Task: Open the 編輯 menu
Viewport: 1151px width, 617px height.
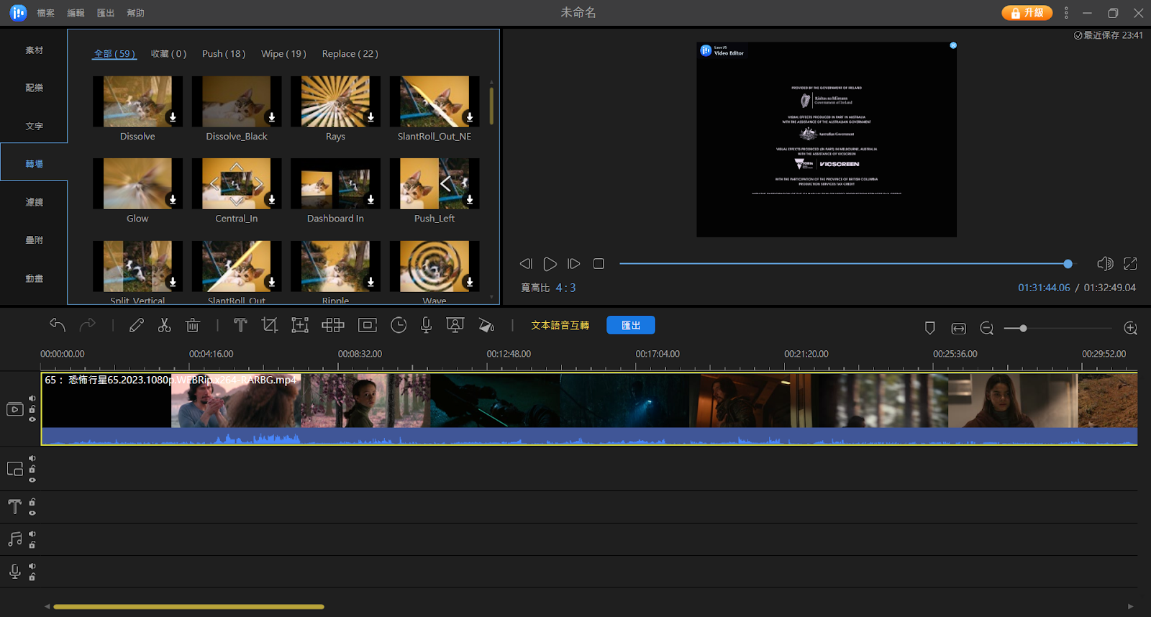Action: point(76,13)
